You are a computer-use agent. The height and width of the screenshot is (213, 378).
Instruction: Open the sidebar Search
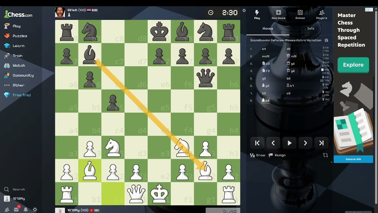tap(15, 189)
